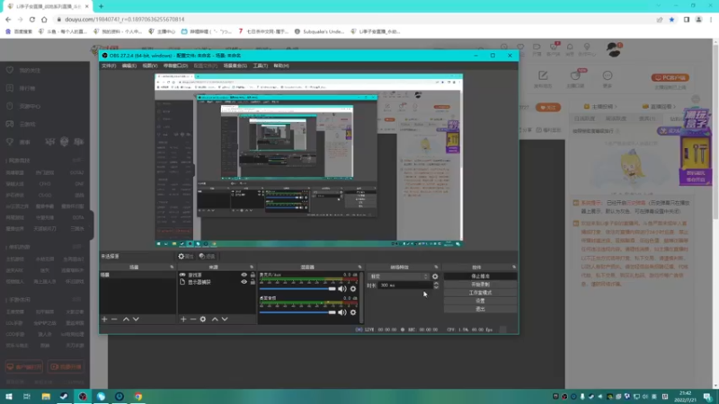Open the File(F) menu in OBS
The image size is (719, 404).
click(x=109, y=66)
